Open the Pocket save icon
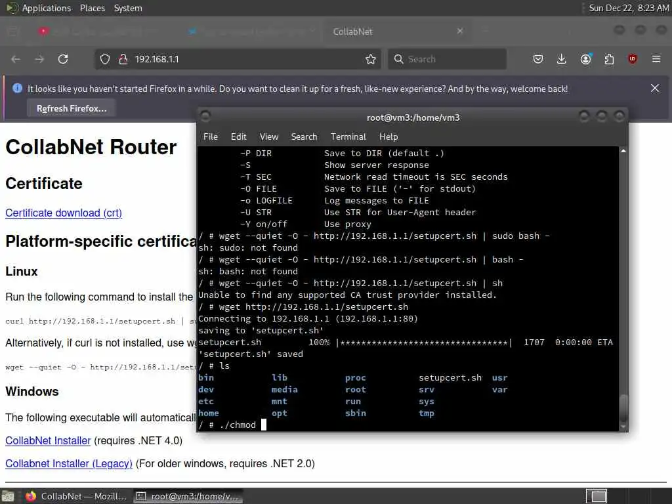This screenshot has height=504, width=672. pos(538,59)
